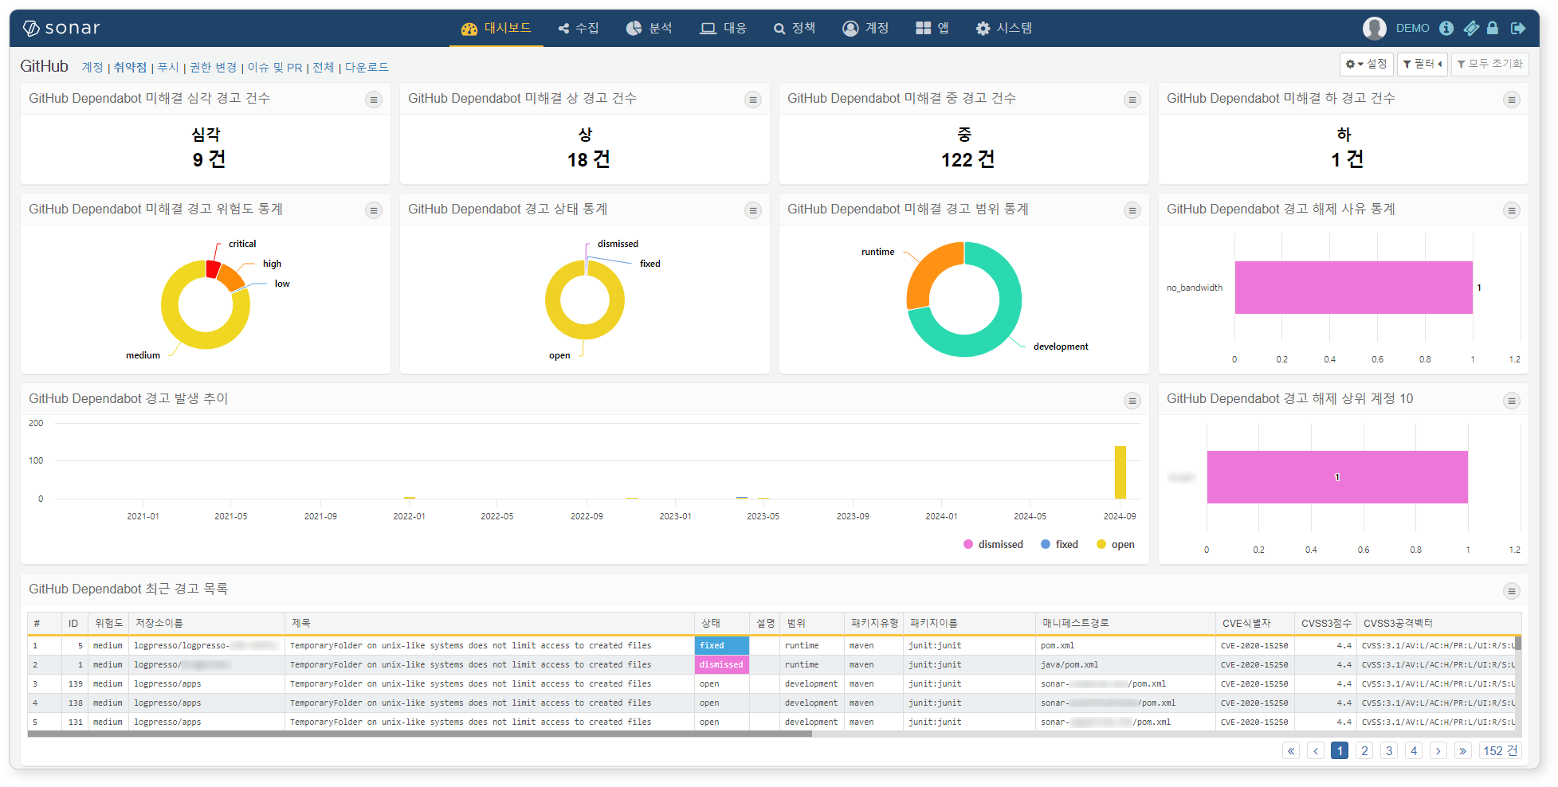Open the 다운로드 sub-tab
Screen dimensions: 1558x787
(367, 67)
